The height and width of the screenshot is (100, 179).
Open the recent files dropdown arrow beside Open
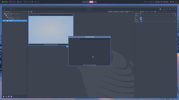[x=8, y=9]
